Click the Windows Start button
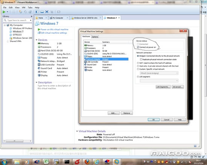This screenshot has width=207, height=165. [x=4, y=162]
